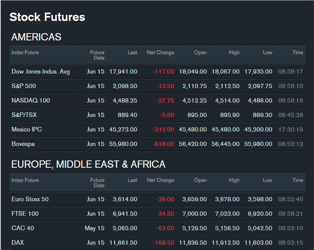The height and width of the screenshot is (250, 314).
Task: Click the Europe, Middle East & Africa heading
Action: (x=88, y=165)
